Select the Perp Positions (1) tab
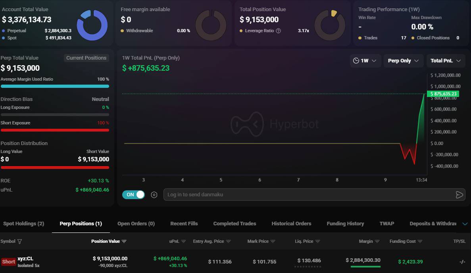Screen dimensions: 471x273 coord(81,224)
